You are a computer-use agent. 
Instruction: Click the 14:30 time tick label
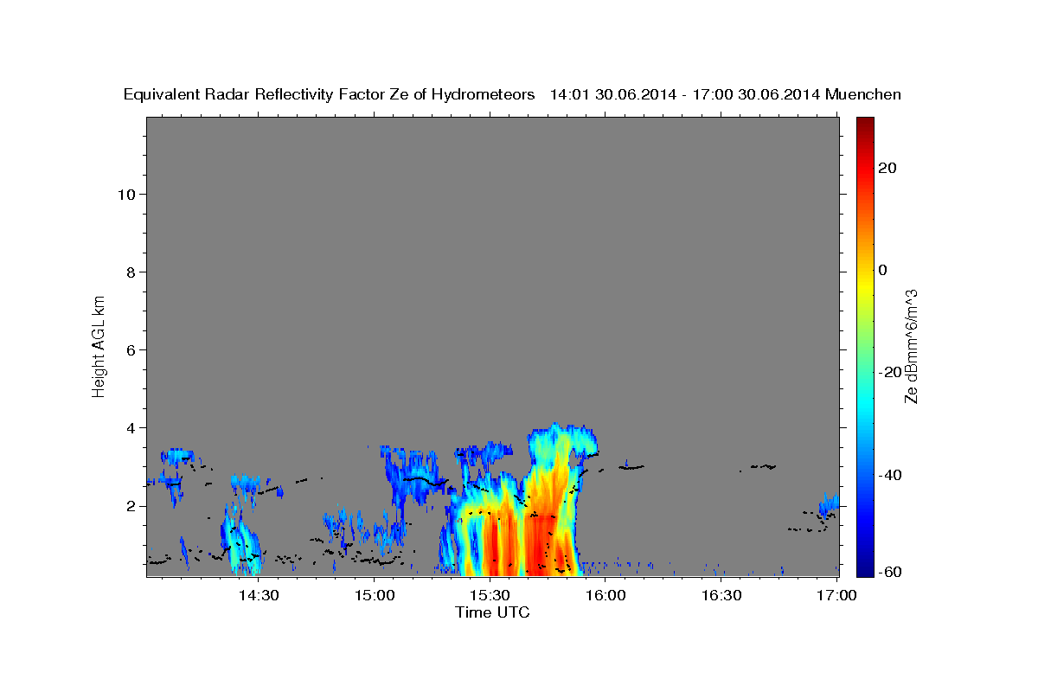(x=259, y=595)
